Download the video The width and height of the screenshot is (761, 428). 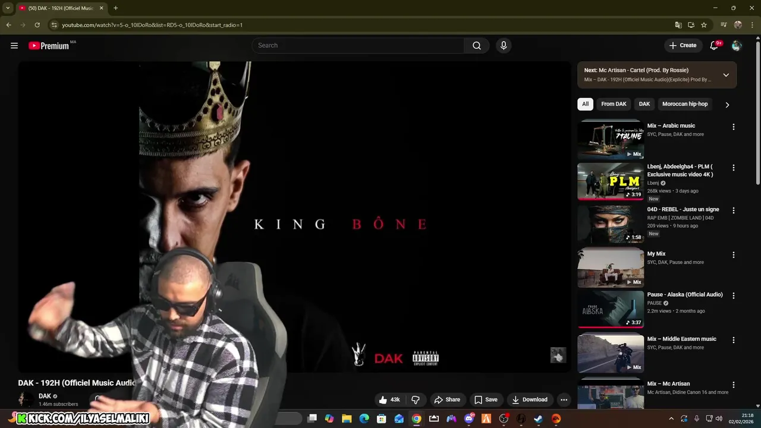click(530, 399)
